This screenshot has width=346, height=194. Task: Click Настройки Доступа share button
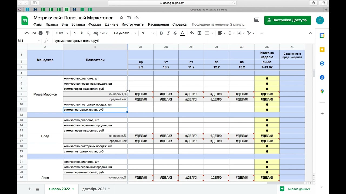tap(287, 20)
